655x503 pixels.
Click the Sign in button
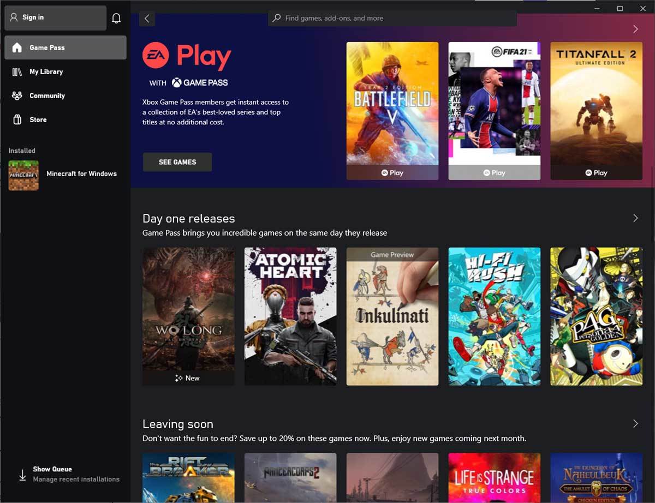tap(55, 17)
